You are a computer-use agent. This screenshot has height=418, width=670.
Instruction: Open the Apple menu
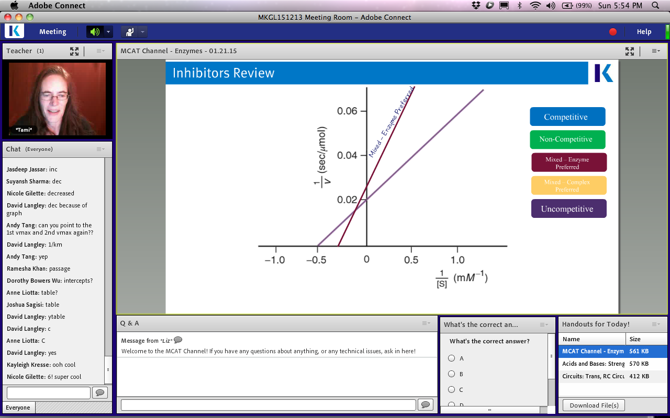[x=14, y=6]
